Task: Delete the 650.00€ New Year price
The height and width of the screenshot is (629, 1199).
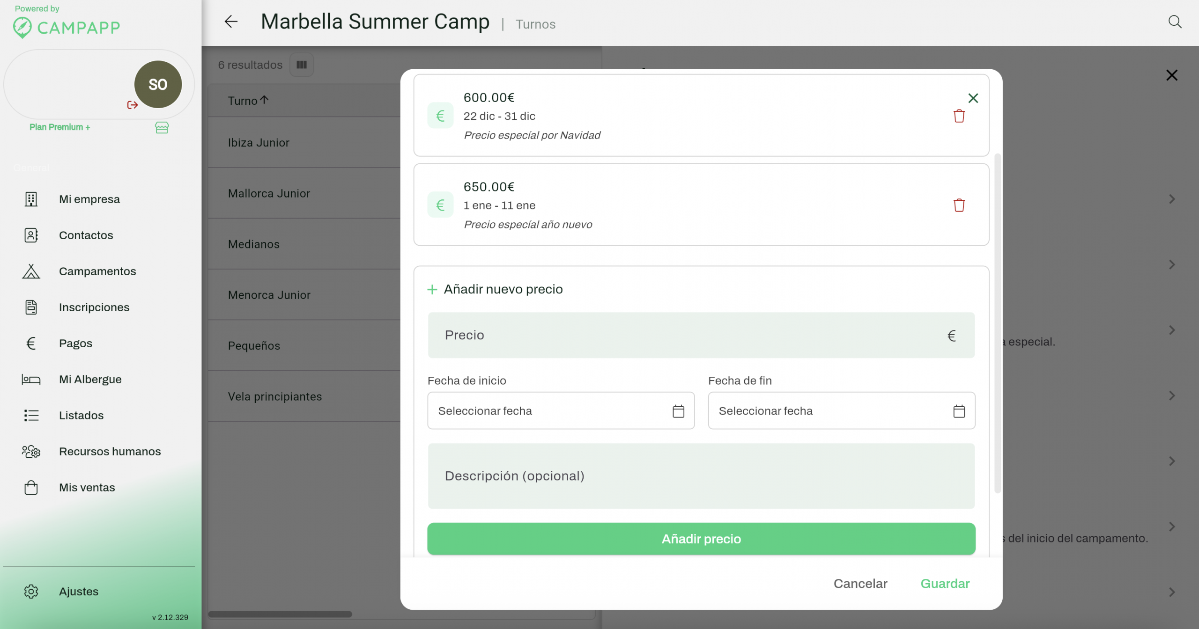Action: coord(959,205)
